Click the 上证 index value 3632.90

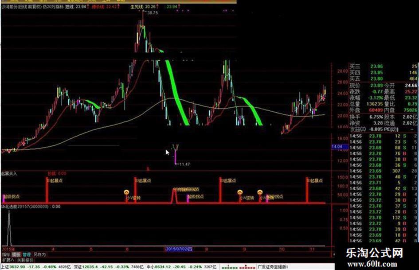(x=17, y=267)
